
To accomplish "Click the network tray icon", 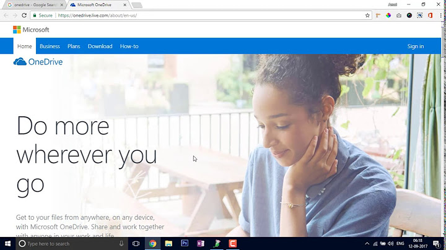I will tap(375, 243).
